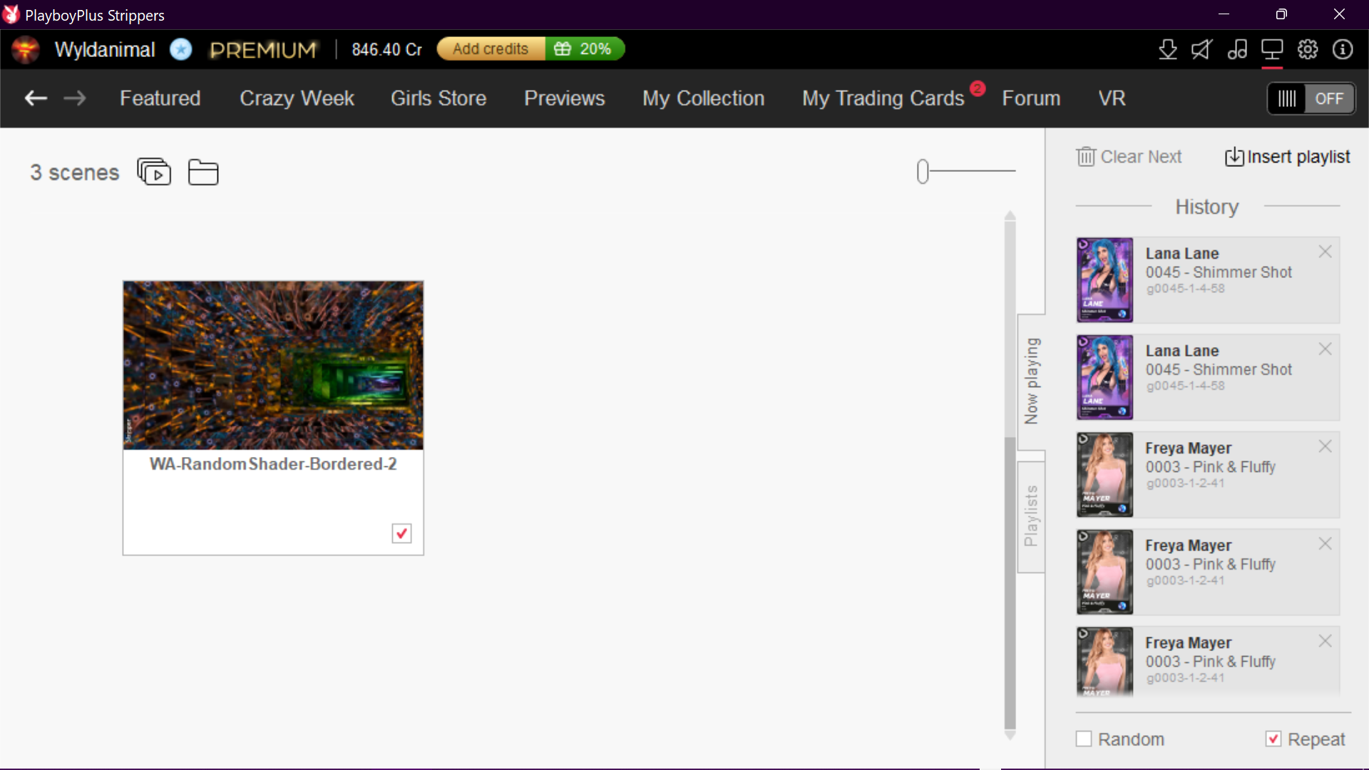Open the settings gear icon

[1308, 49]
